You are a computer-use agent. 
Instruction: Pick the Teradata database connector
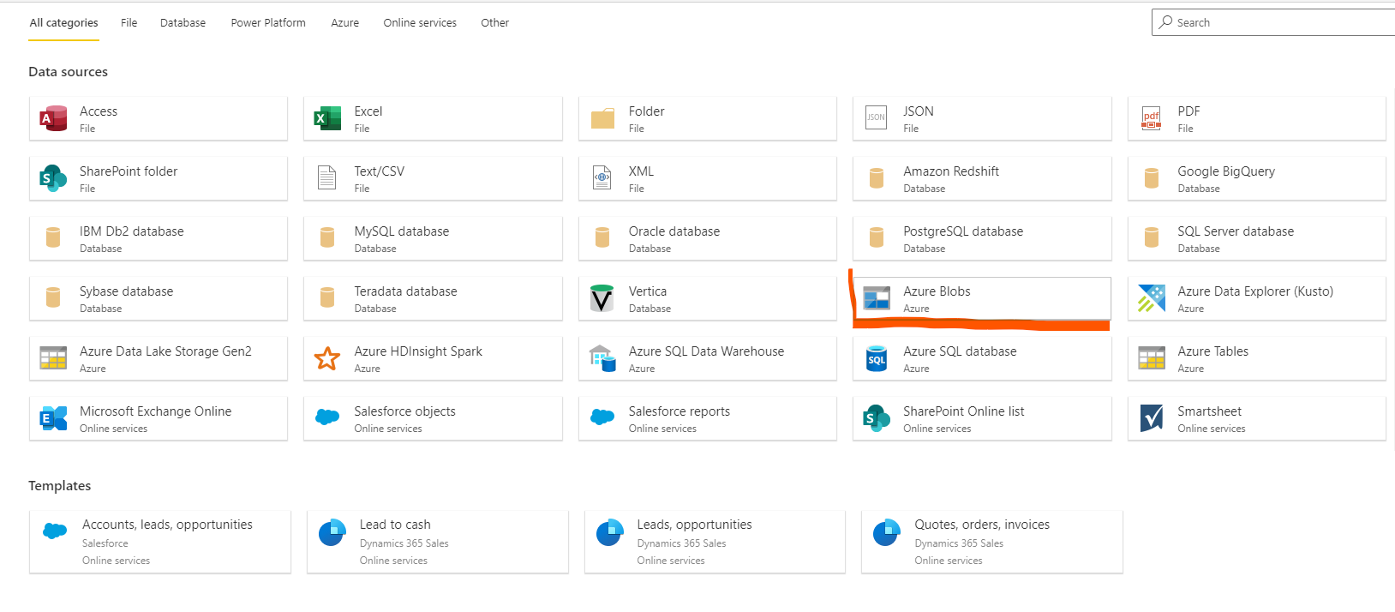(x=433, y=298)
